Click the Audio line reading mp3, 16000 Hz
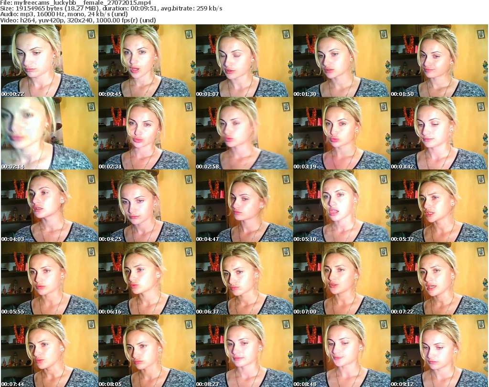The height and width of the screenshot is (387, 489). pos(64,14)
